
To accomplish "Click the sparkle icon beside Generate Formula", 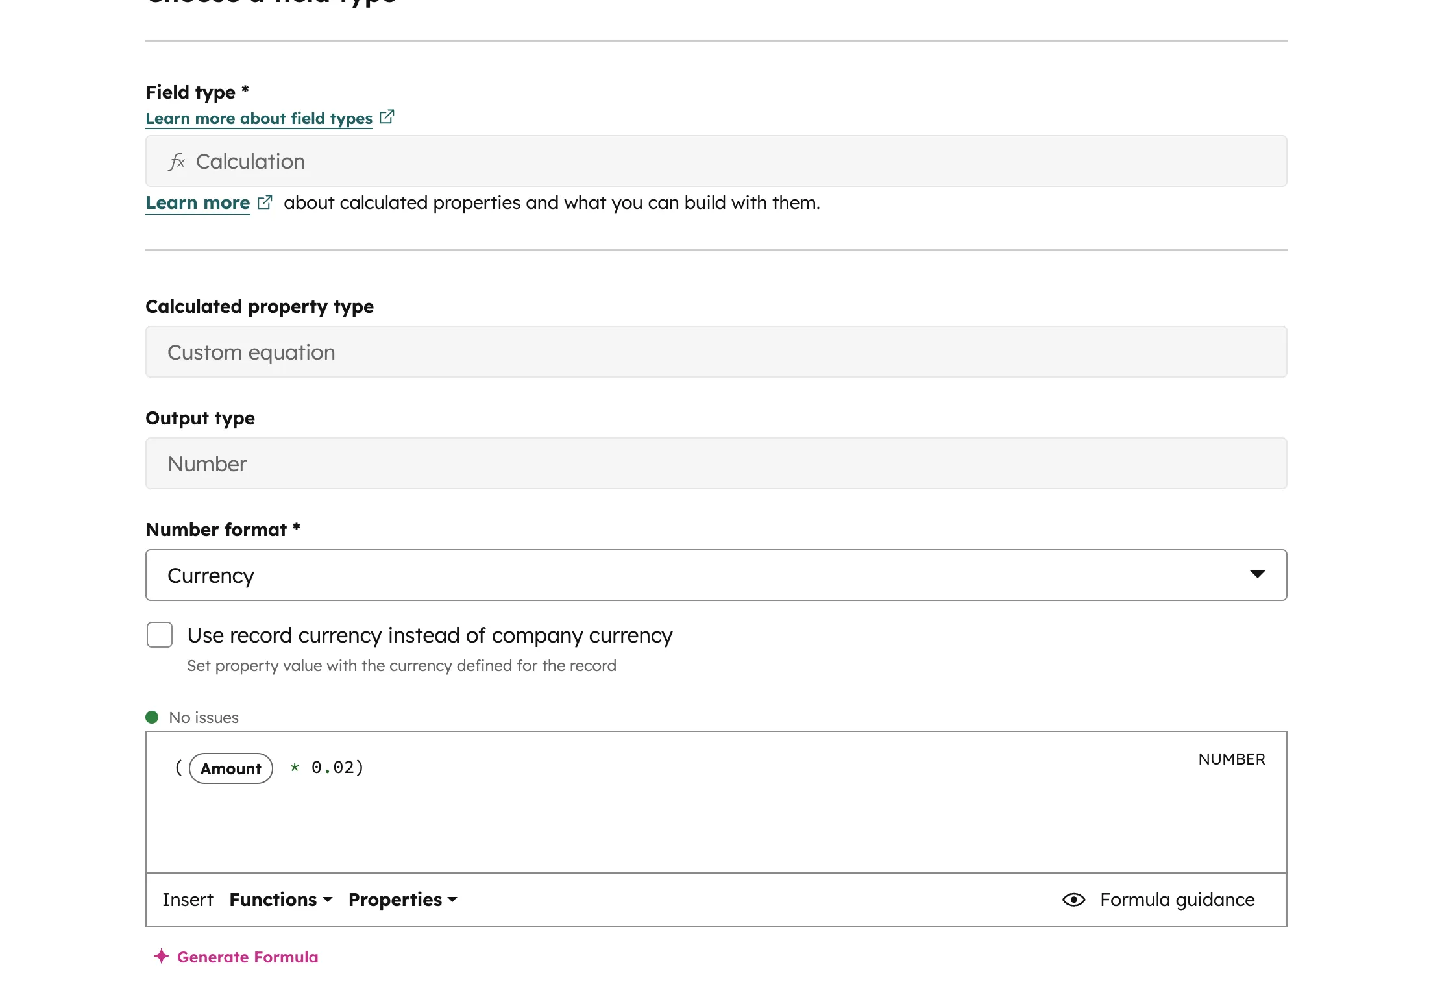I will pos(162,956).
